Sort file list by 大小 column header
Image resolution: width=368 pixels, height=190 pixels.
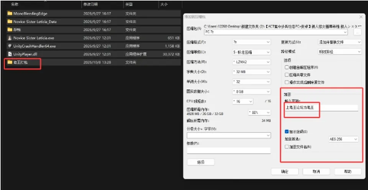pyautogui.click(x=164, y=4)
